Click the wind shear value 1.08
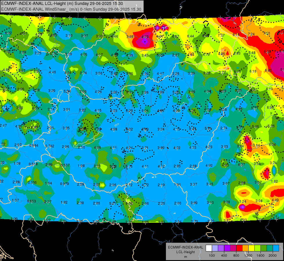 click(17, 163)
